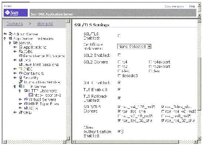This screenshot has width=203, height=146.
Task: Uncheck the rsa_rc4_128_md5 cipher
Action: tap(119, 107)
